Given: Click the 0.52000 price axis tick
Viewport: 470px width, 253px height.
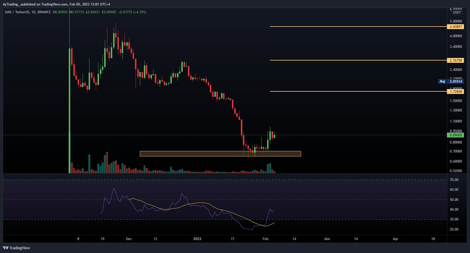Looking at the screenshot, I should click(456, 171).
